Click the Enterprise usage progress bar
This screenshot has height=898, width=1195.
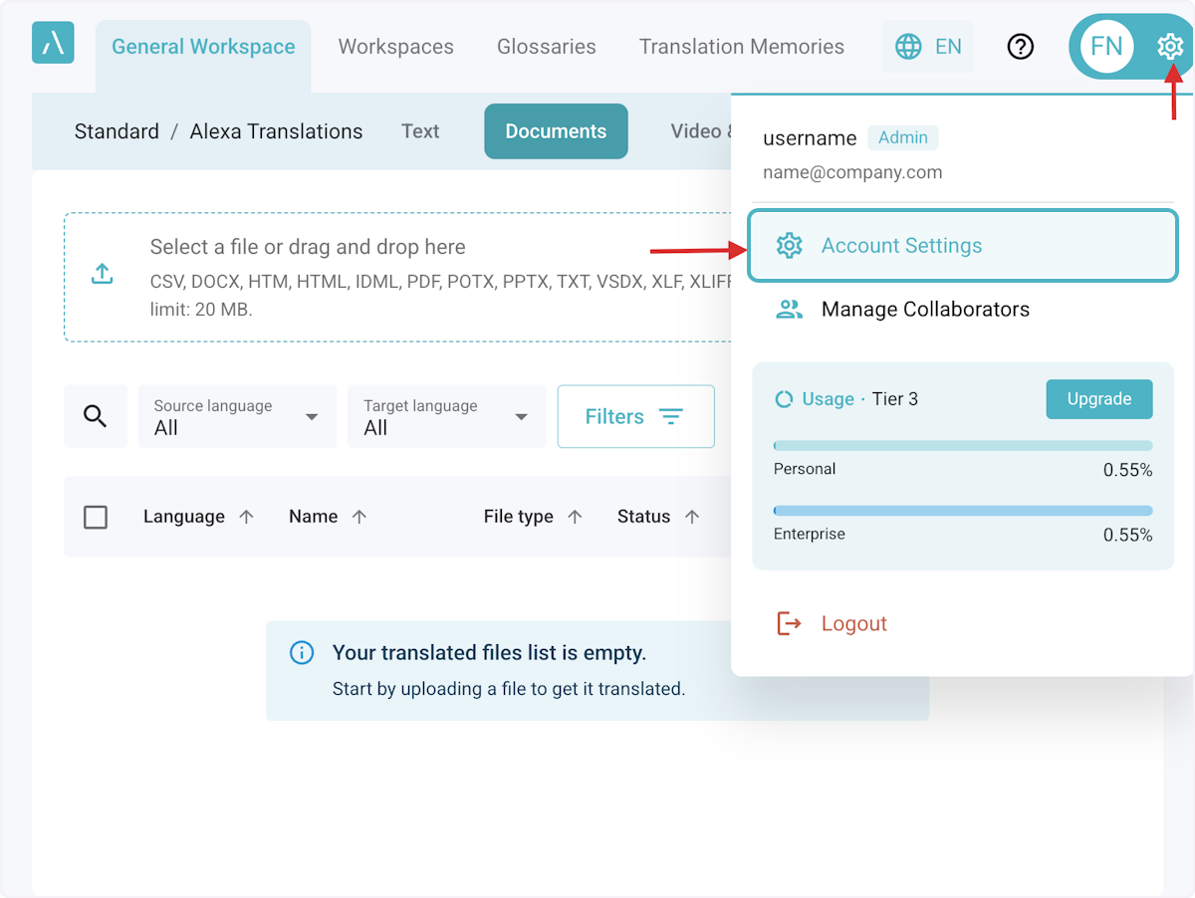tap(963, 511)
